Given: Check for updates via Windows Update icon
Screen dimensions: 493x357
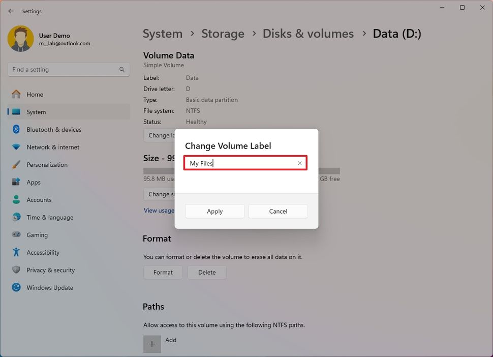Looking at the screenshot, I should tap(49, 287).
